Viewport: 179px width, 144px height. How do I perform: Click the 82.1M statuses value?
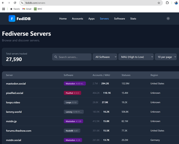coord(125,121)
